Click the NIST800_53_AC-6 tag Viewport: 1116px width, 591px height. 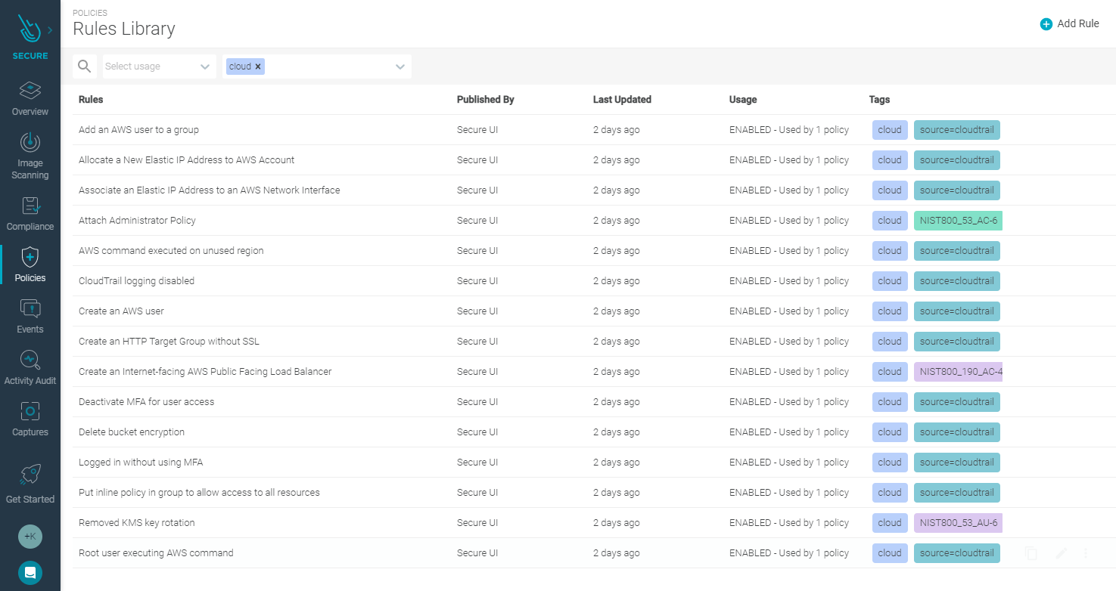[958, 221]
